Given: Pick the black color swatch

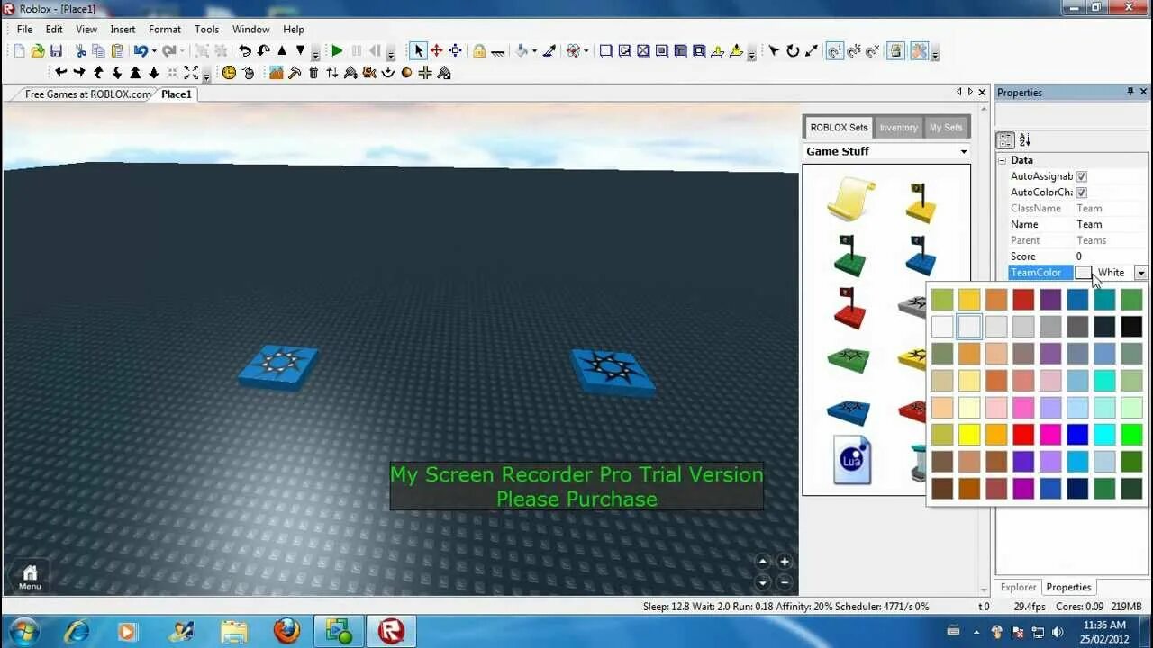Looking at the screenshot, I should coord(1131,327).
